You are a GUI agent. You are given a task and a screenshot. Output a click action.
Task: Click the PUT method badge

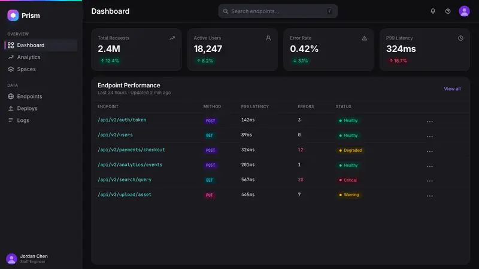point(209,195)
